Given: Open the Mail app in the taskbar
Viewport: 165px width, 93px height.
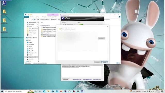Looking at the screenshot, I should click(x=57, y=91).
